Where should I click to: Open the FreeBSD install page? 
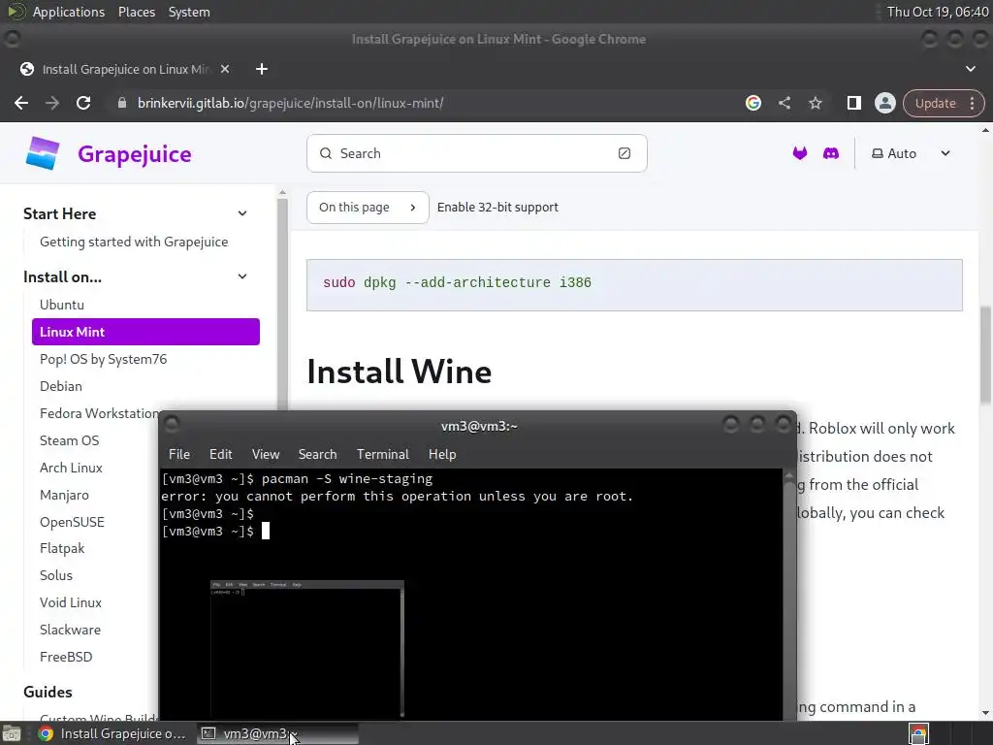click(x=66, y=657)
